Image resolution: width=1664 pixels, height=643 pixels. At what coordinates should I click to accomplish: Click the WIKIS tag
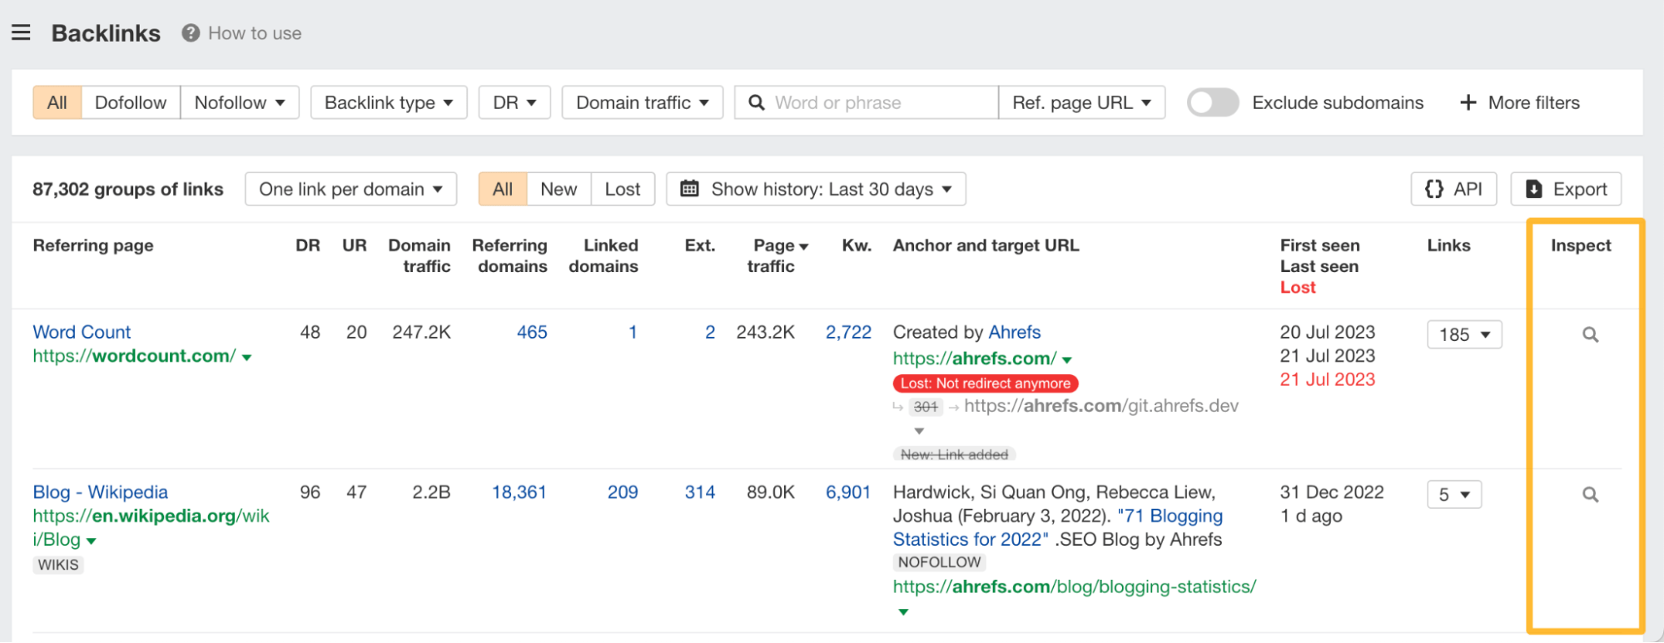58,565
